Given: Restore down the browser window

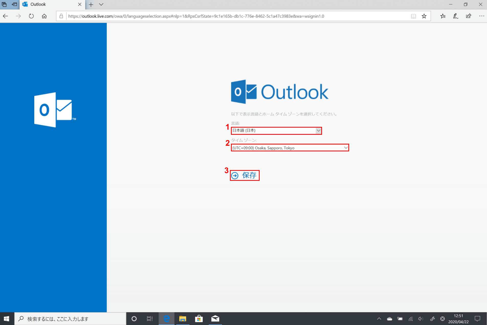Looking at the screenshot, I should point(466,4).
